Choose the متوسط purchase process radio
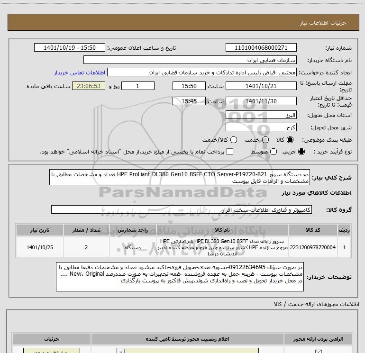The image size is (365, 353). coord(274,152)
